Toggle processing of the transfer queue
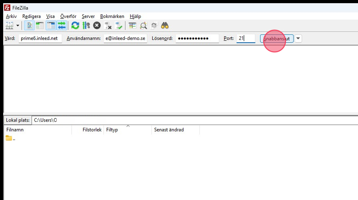Image resolution: width=358 pixels, height=200 pixels. [86, 25]
